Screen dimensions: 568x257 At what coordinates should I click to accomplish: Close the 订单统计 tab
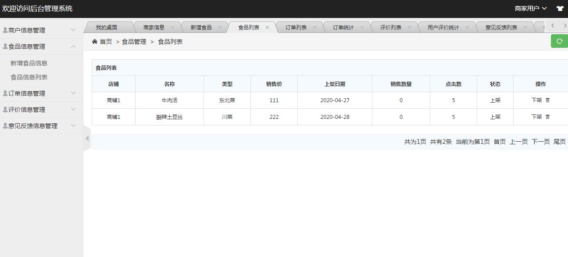pos(362,27)
